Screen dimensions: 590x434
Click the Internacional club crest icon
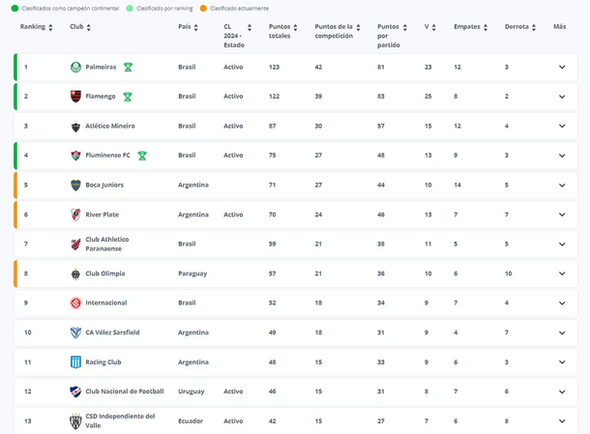[x=75, y=304]
